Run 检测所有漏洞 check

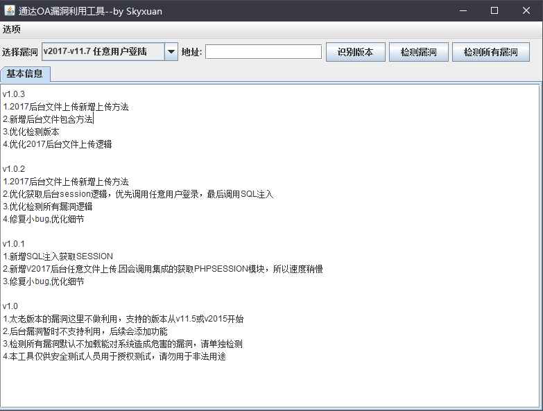click(490, 52)
